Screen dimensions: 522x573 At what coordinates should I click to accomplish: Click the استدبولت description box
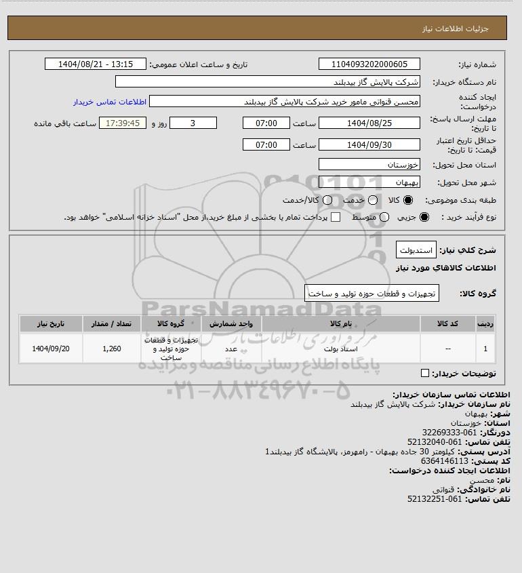(416, 250)
